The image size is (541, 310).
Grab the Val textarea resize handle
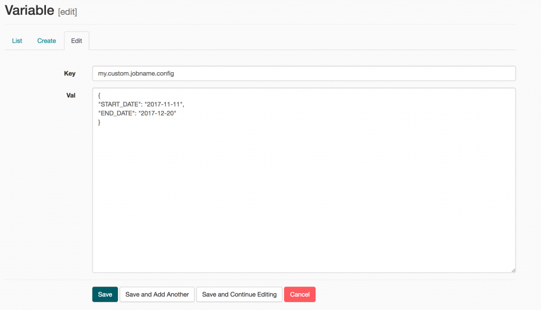click(512, 270)
